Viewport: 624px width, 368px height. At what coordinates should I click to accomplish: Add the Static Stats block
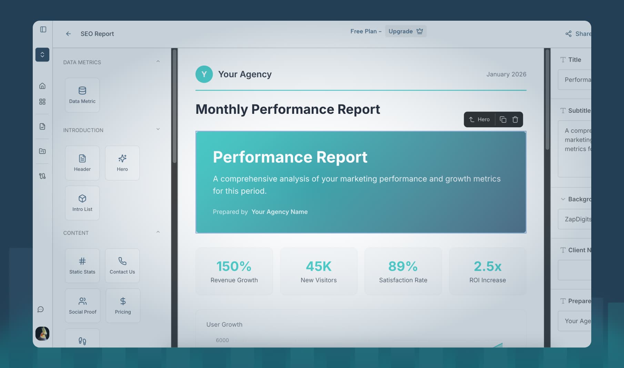(82, 265)
